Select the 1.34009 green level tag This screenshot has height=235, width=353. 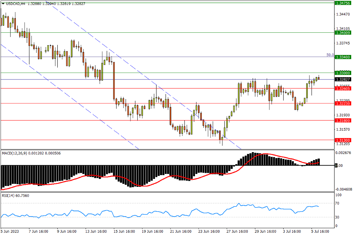coord(343,33)
